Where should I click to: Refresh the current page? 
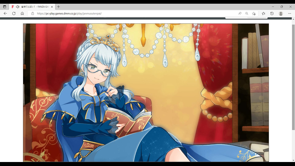coord(14,14)
